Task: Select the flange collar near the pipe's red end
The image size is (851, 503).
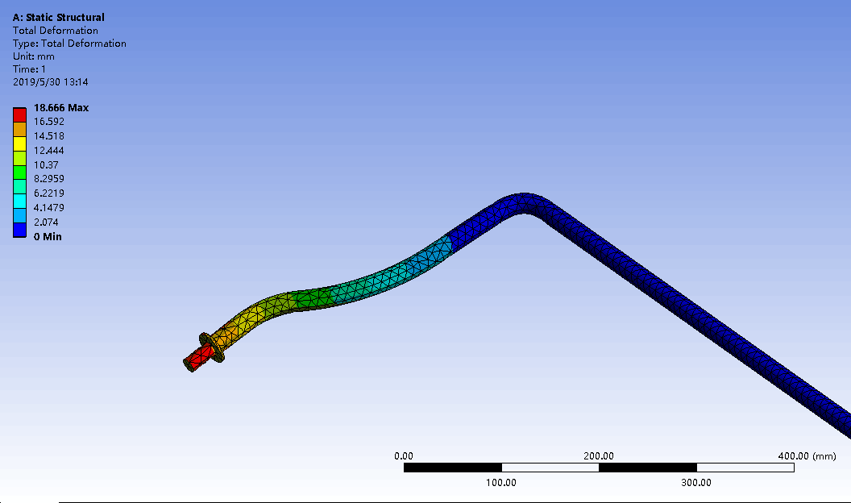Action: [212, 347]
